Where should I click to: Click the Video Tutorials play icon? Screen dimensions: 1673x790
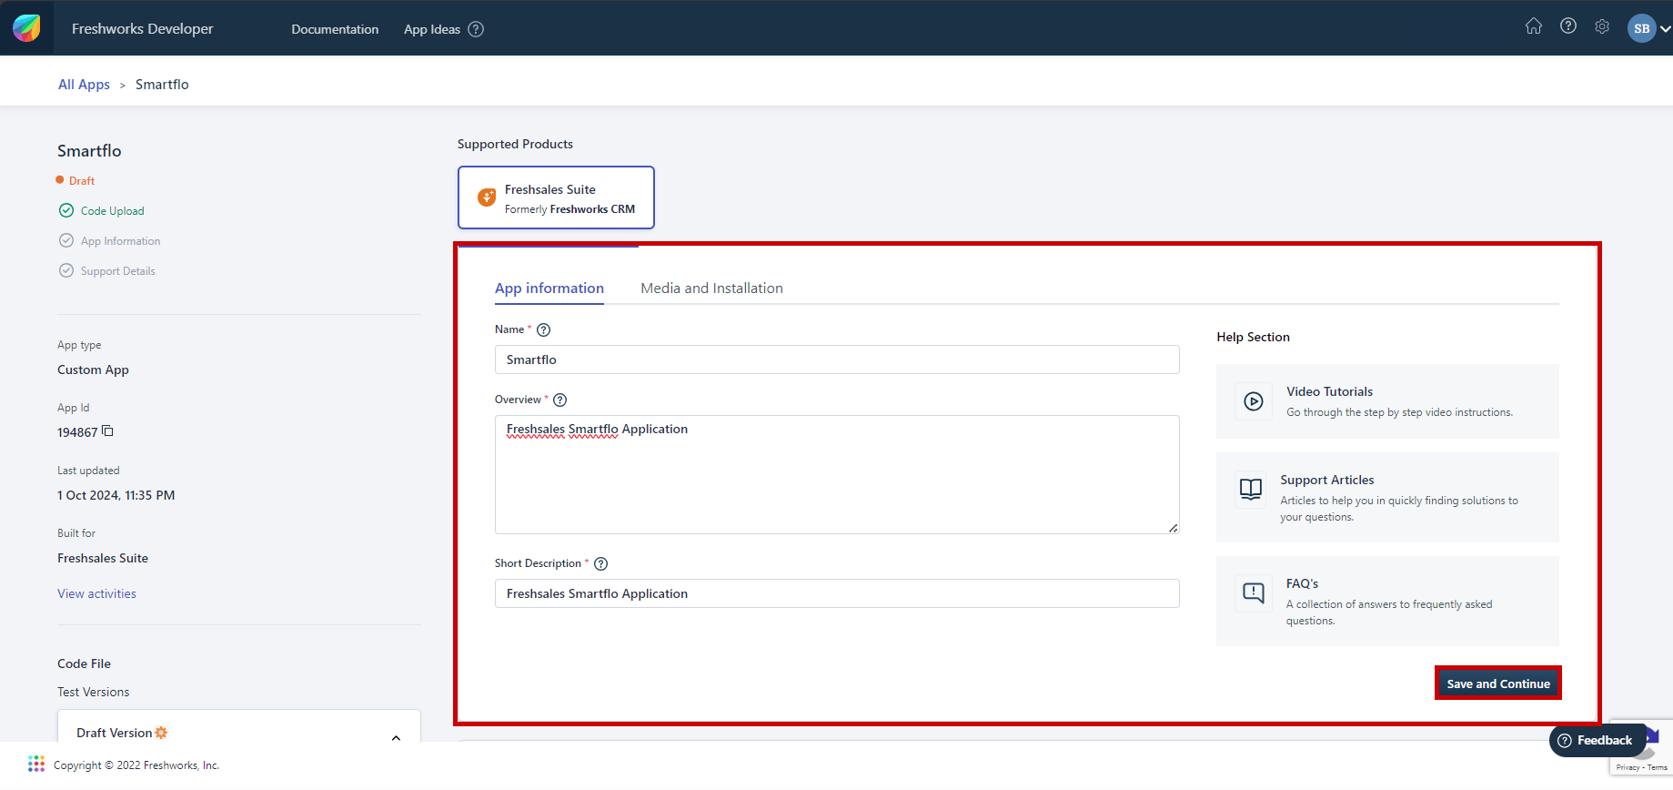1254,401
